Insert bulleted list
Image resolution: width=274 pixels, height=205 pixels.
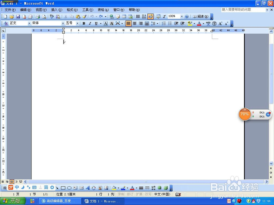coord(170,23)
